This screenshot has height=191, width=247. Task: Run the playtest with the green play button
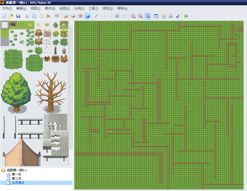pyautogui.click(x=186, y=16)
